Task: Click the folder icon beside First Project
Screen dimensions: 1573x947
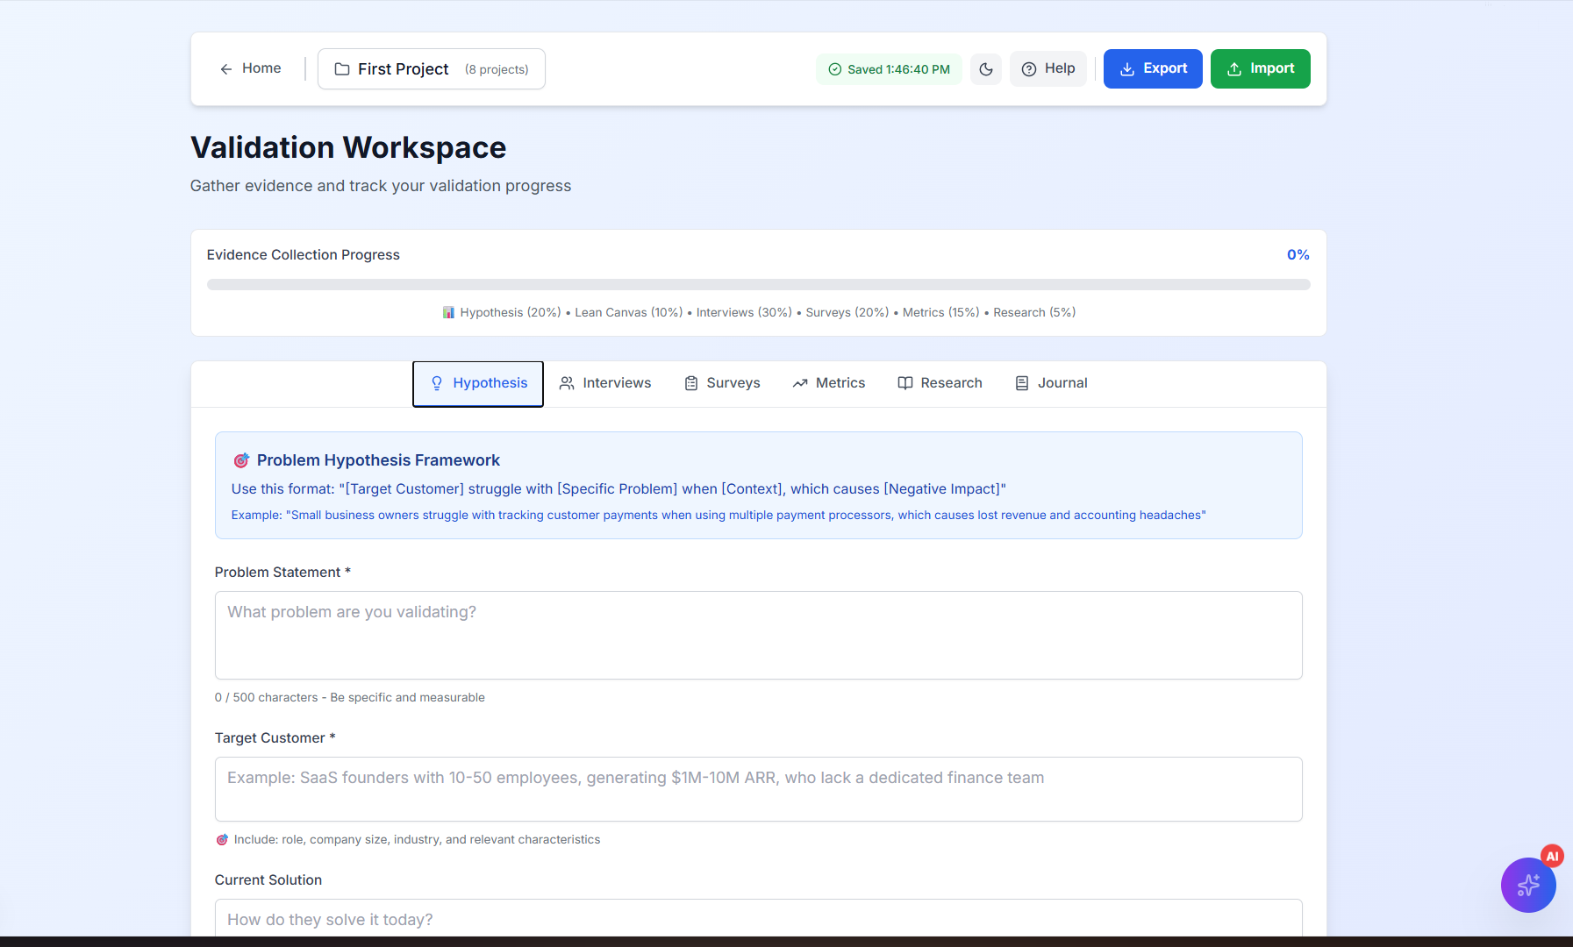Action: click(x=342, y=69)
